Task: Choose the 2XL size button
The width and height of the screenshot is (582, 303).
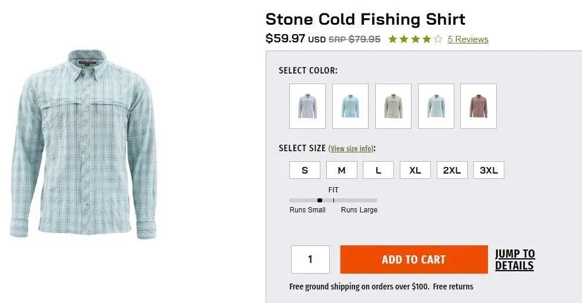Action: click(452, 171)
